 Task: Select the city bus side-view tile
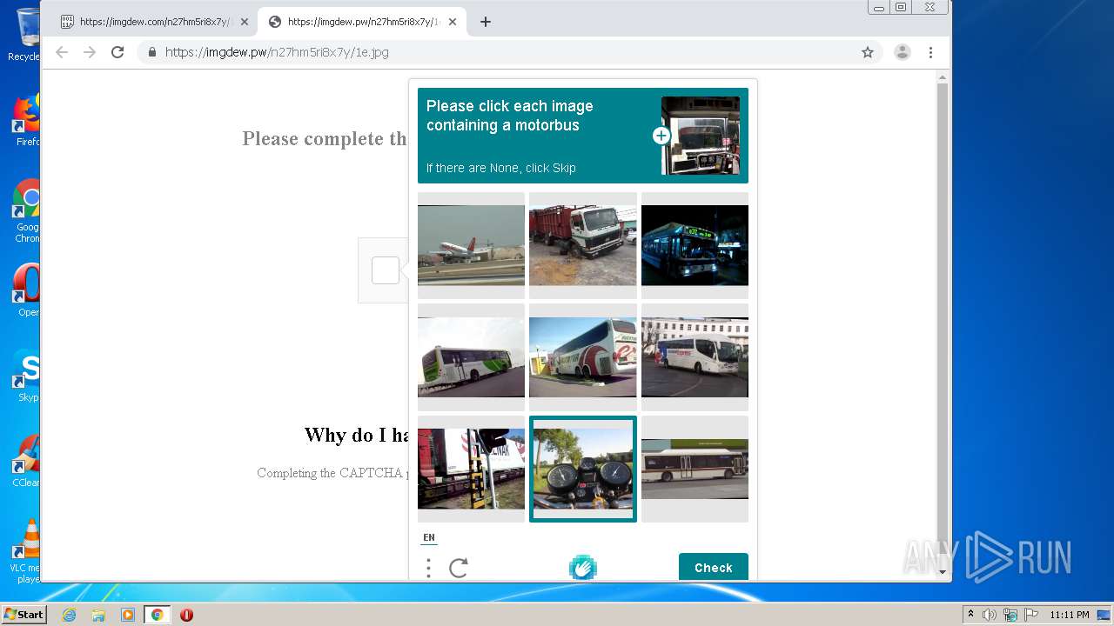click(695, 469)
